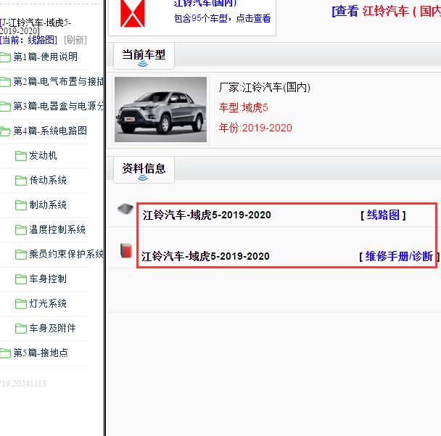Click the 车身控制 folder icon
The width and height of the screenshot is (441, 436).
tap(21, 279)
